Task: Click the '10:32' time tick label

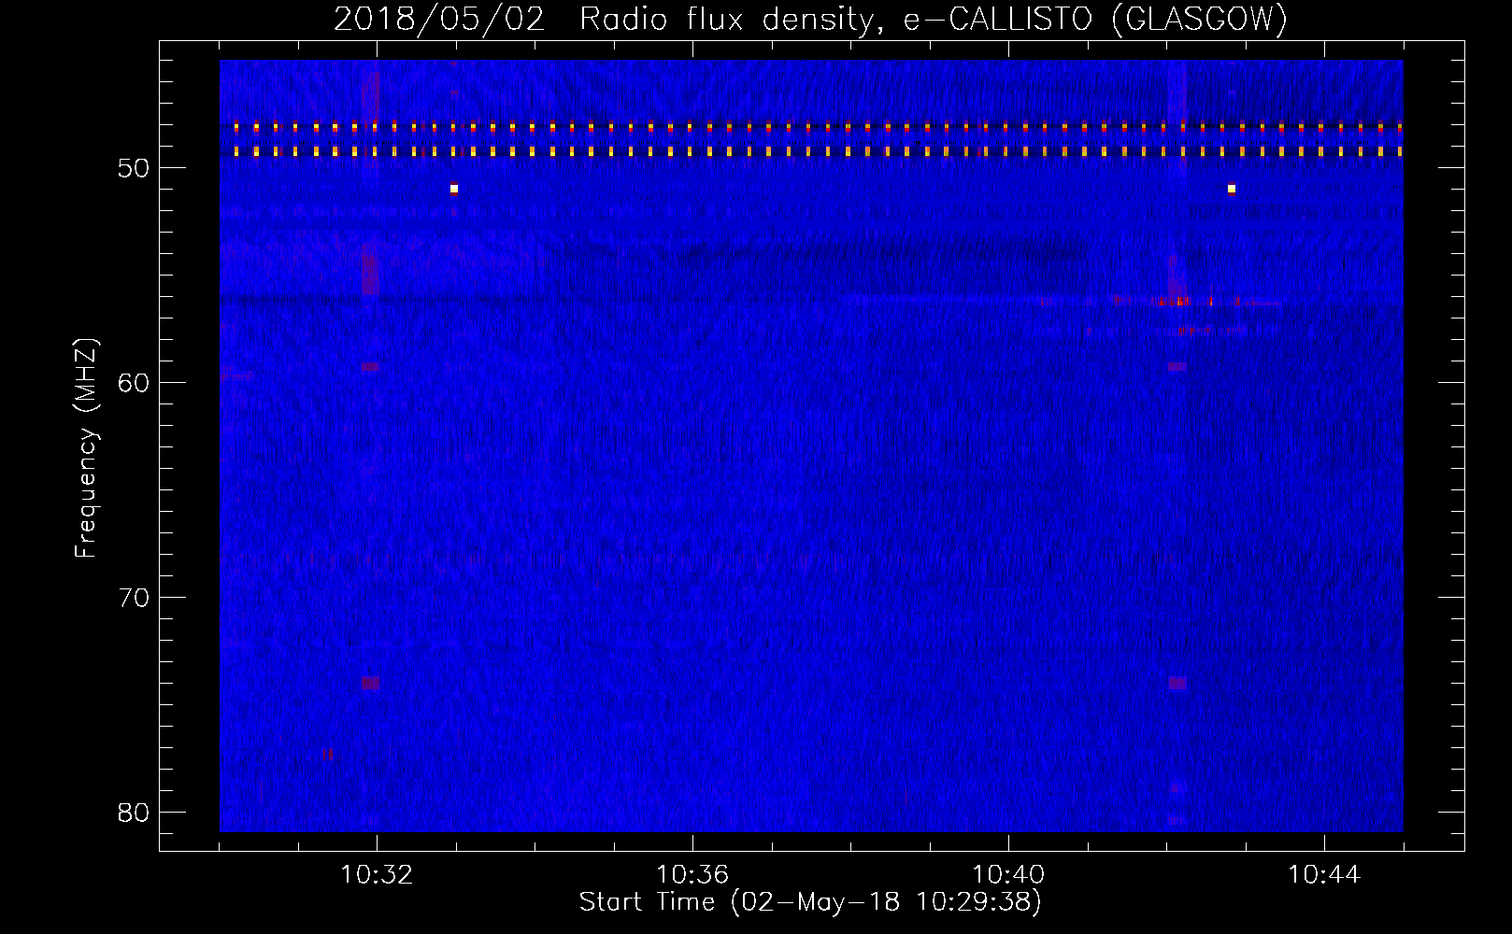Action: (377, 875)
